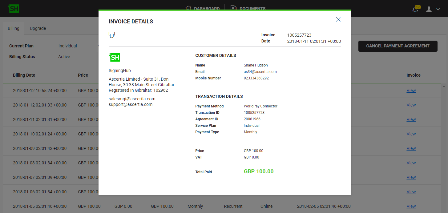This screenshot has width=448, height=213.
Task: Click the user profile icon
Action: click(429, 9)
